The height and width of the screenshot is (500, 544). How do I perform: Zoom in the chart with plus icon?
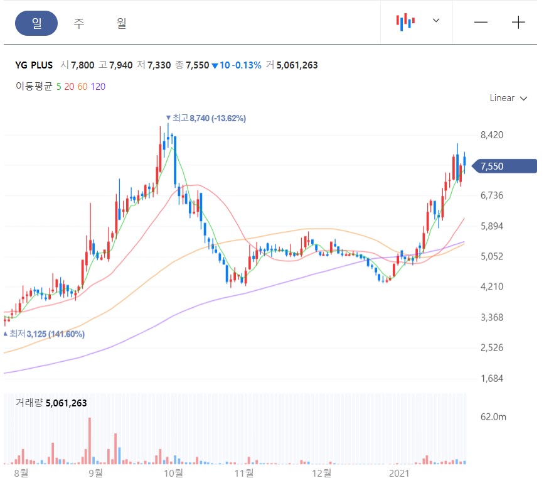518,22
